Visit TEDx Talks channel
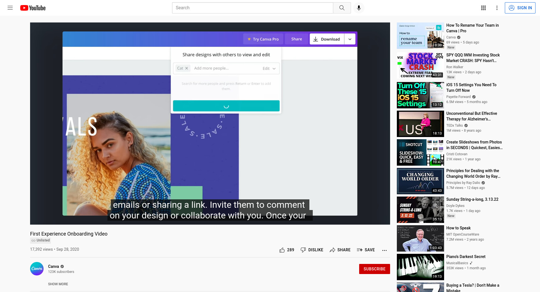540x292 pixels. coord(454,126)
